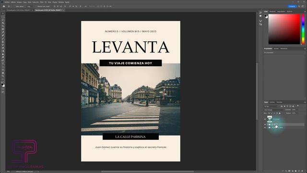Click the add layer mask icon
Viewport: 307px width, 173px height.
coord(289,171)
